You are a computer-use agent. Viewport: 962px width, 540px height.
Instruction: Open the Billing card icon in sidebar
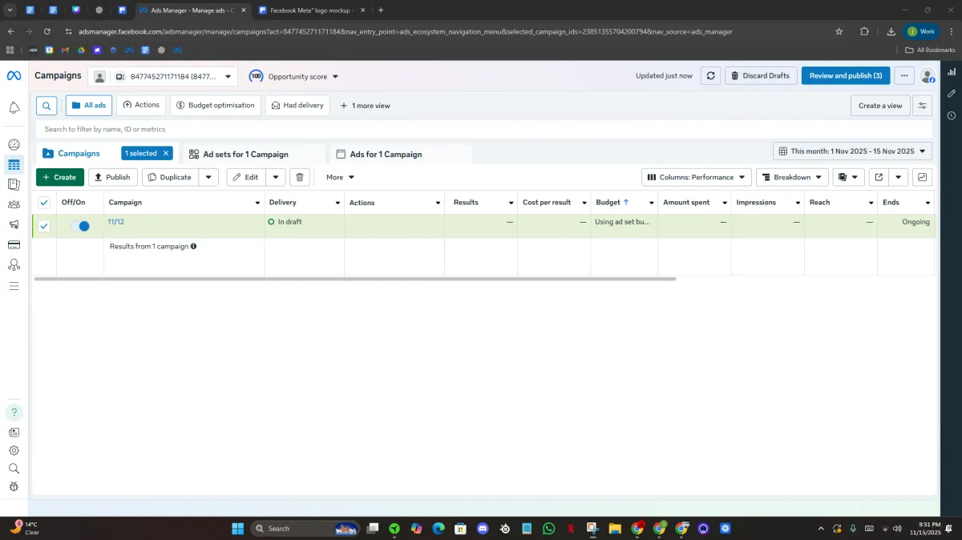tap(14, 245)
